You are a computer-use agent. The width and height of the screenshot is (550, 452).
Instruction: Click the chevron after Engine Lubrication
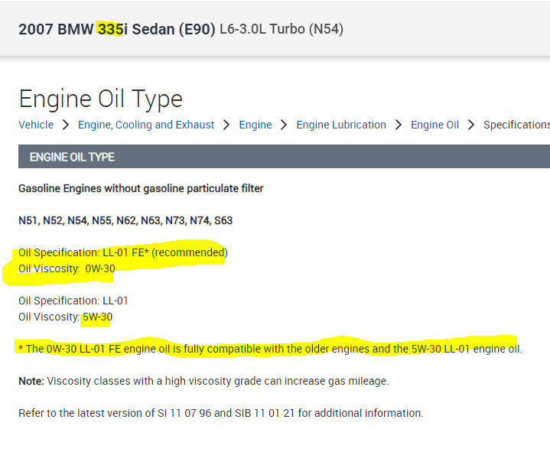point(399,125)
